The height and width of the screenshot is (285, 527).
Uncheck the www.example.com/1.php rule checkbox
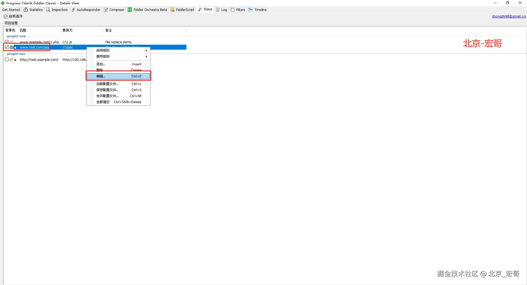7,42
